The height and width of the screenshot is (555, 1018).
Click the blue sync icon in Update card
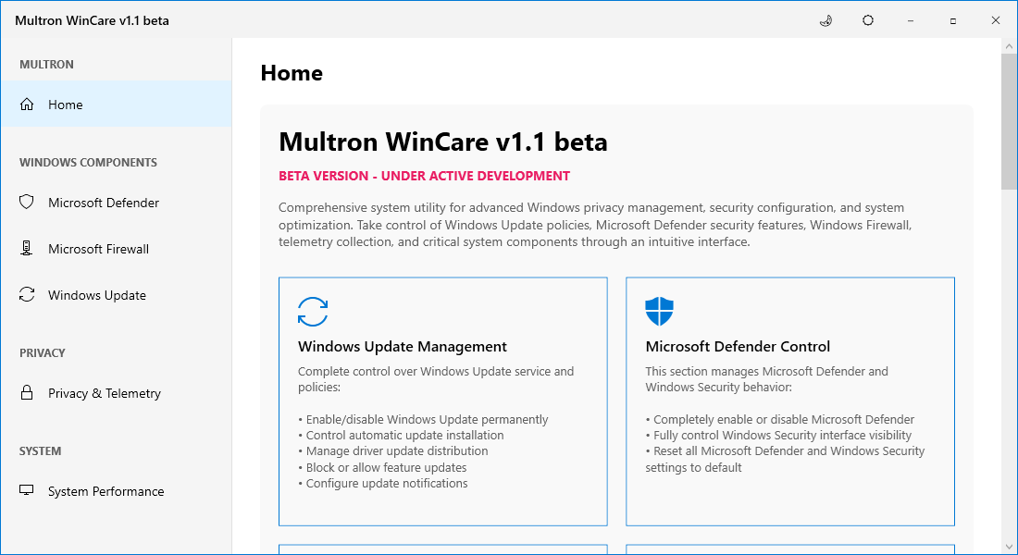point(313,312)
